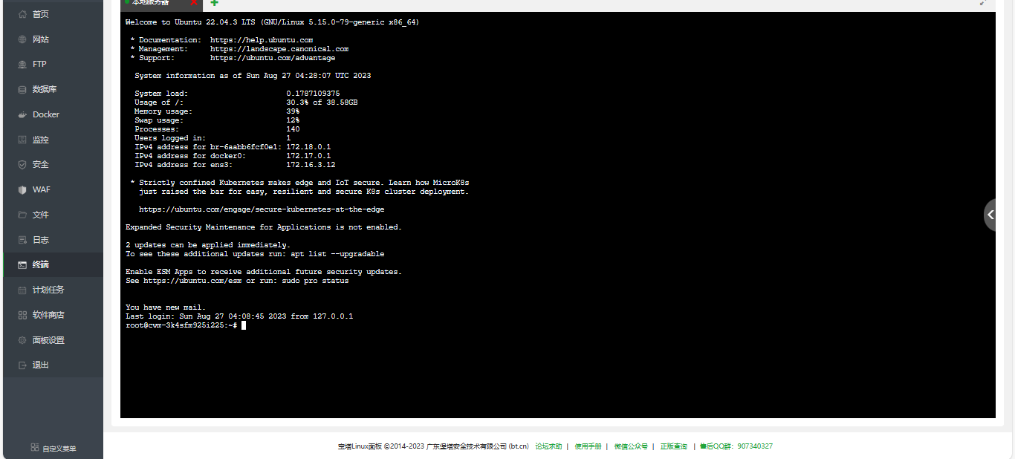Viewport: 1015px width, 459px height.
Task: Click the Files (文件) folder icon
Action: 22,215
